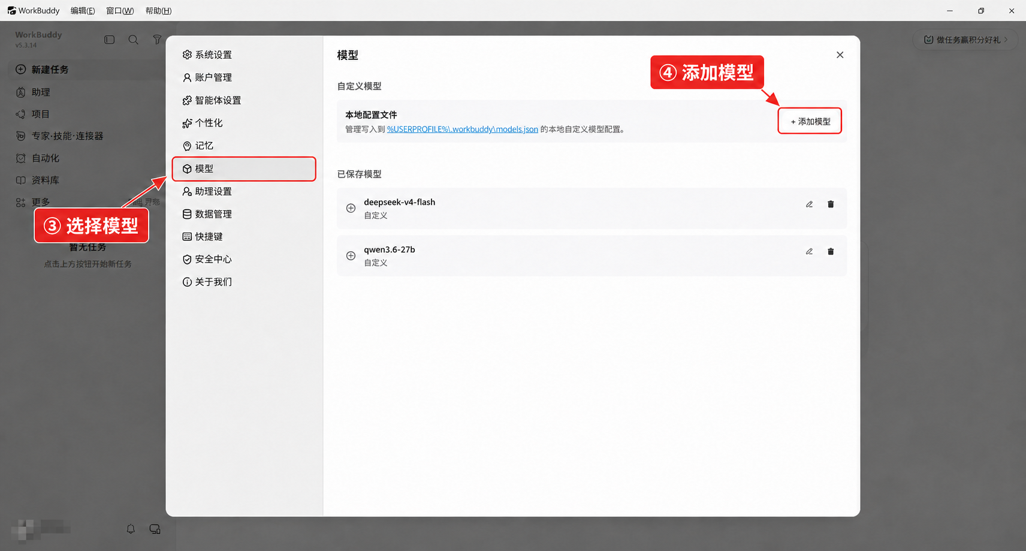Open 关于我们 about us page
The height and width of the screenshot is (551, 1026).
coord(243,282)
